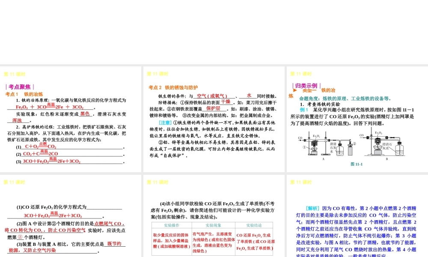The width and height of the screenshot is (428, 257).
Task: Click the table cell starting 有气泡产生
Action: 214,242
